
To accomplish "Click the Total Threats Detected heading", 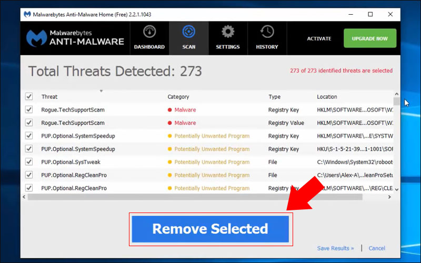I will coord(115,71).
